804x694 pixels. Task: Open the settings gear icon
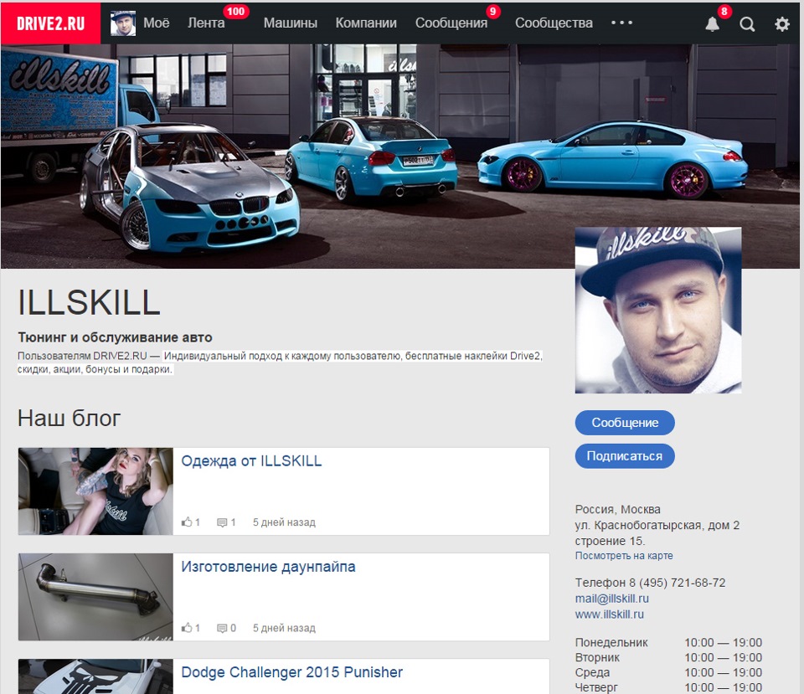[781, 23]
